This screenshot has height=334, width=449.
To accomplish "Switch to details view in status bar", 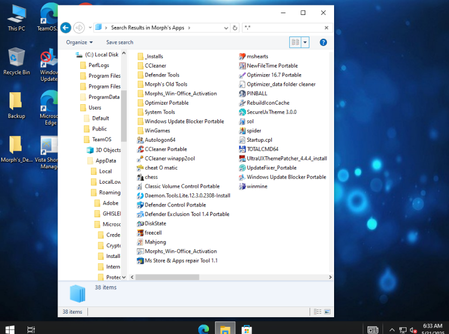I will pyautogui.click(x=317, y=312).
